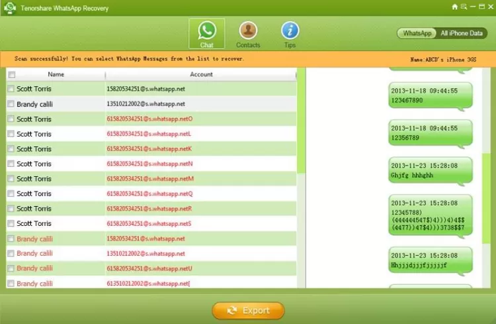
Task: Select the message bubble starting 12345788)
Action: [431, 216]
